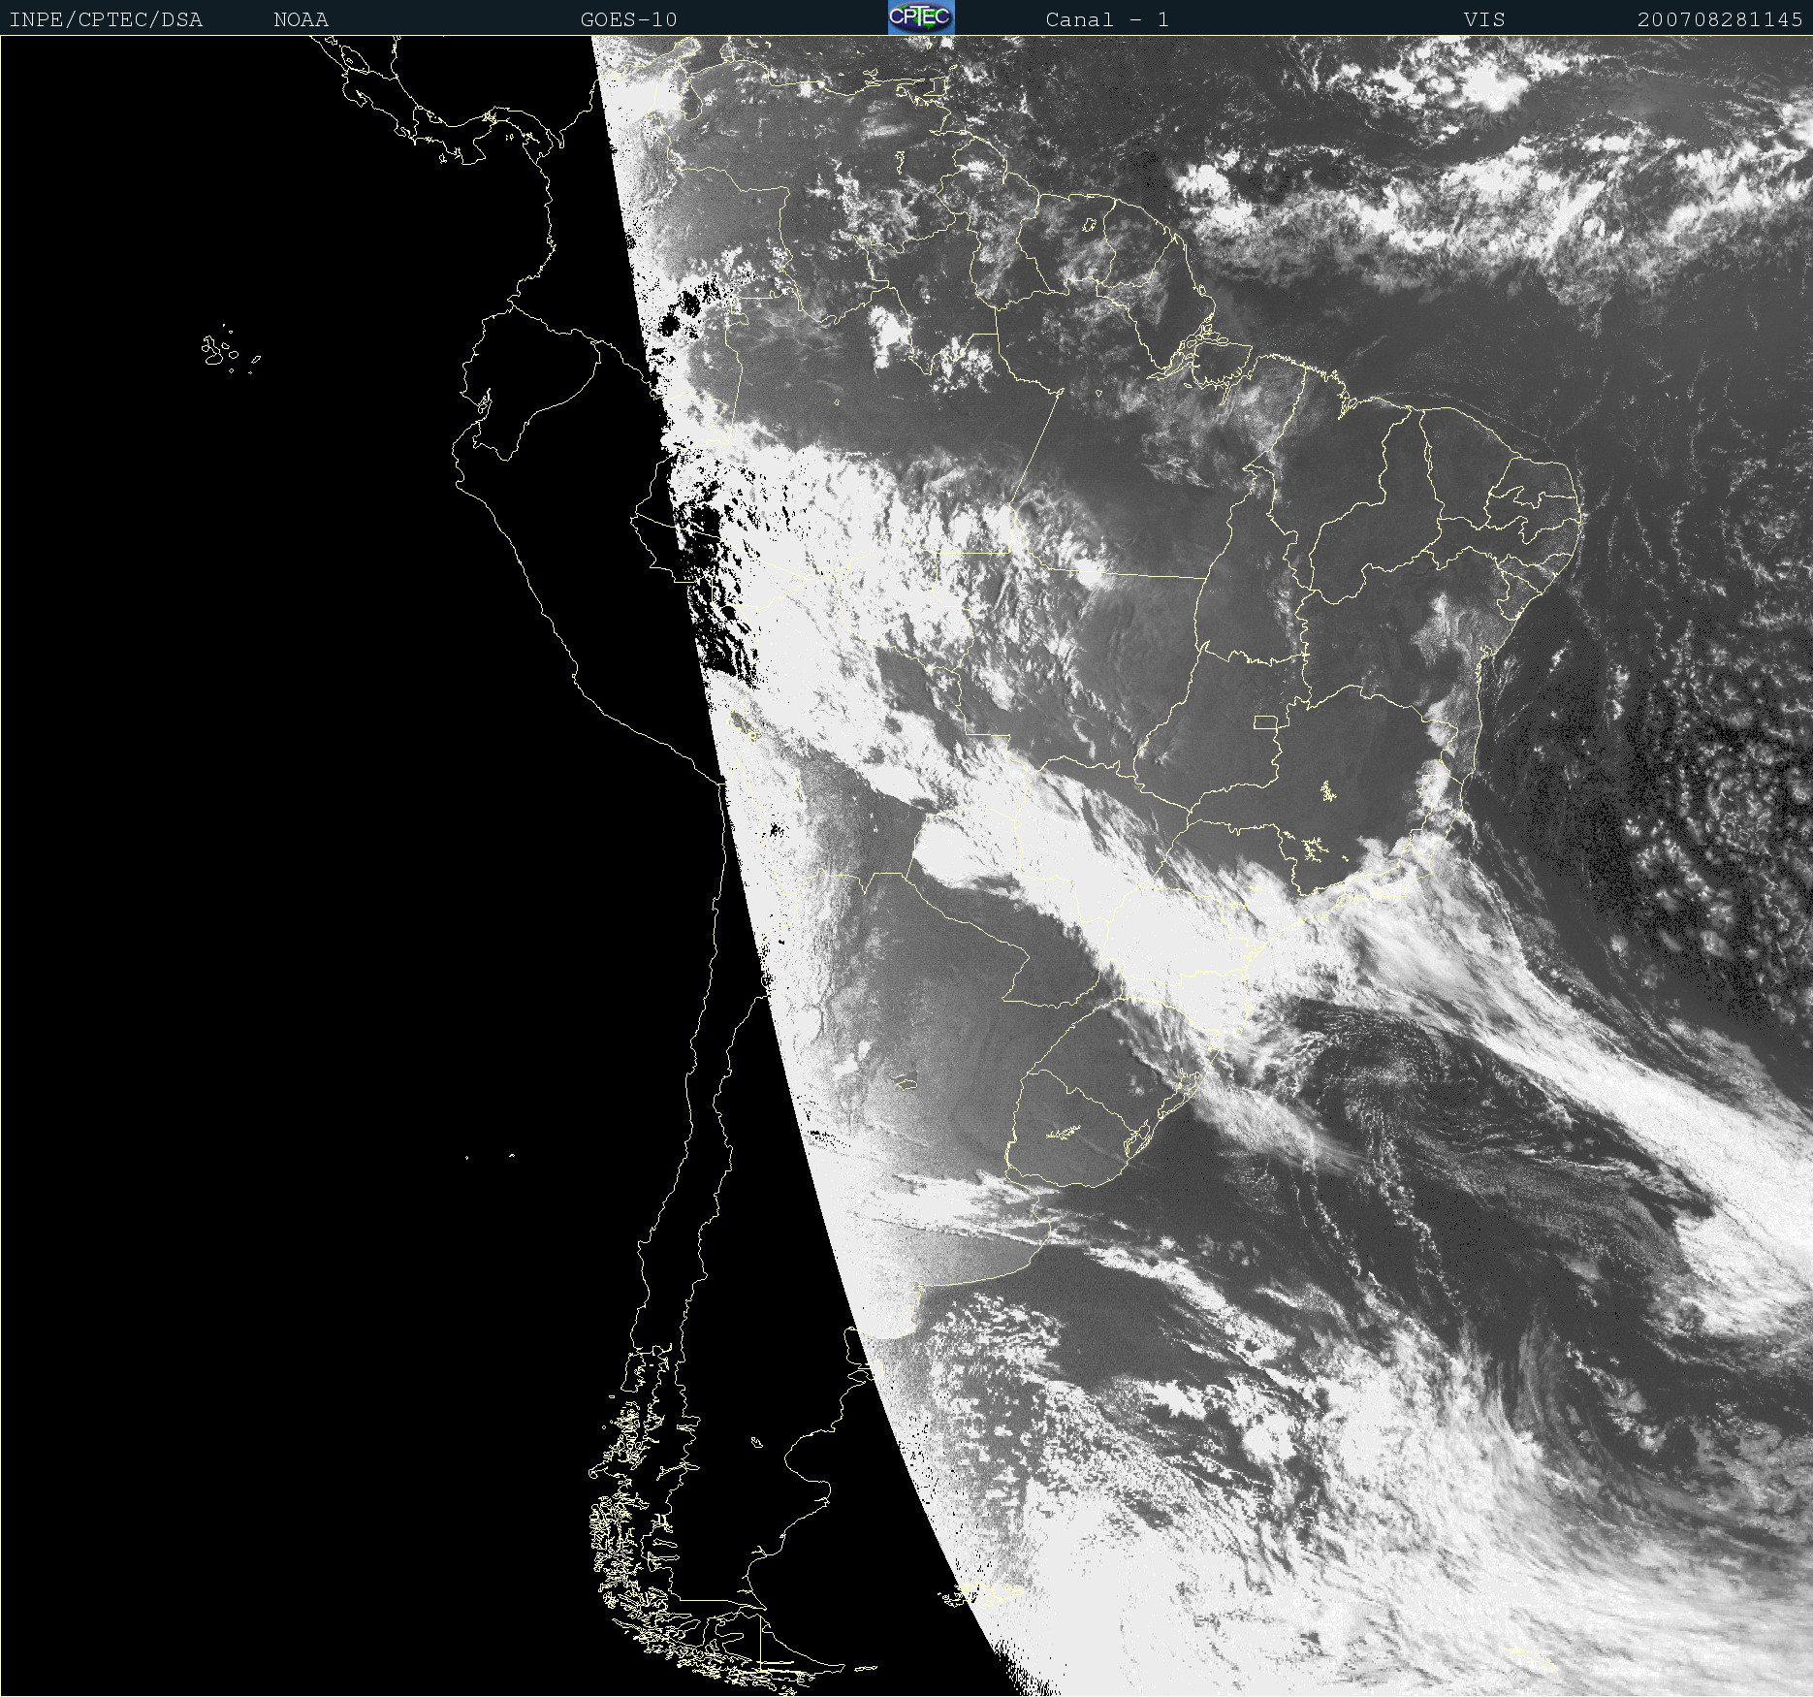Screen dimensions: 1813x1697
Task: Click the GOES-10 satellite name label
Action: point(628,19)
